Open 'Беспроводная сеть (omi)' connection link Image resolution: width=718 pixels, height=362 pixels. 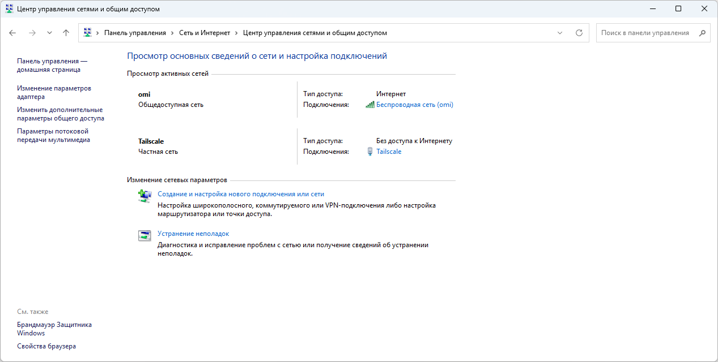(414, 105)
